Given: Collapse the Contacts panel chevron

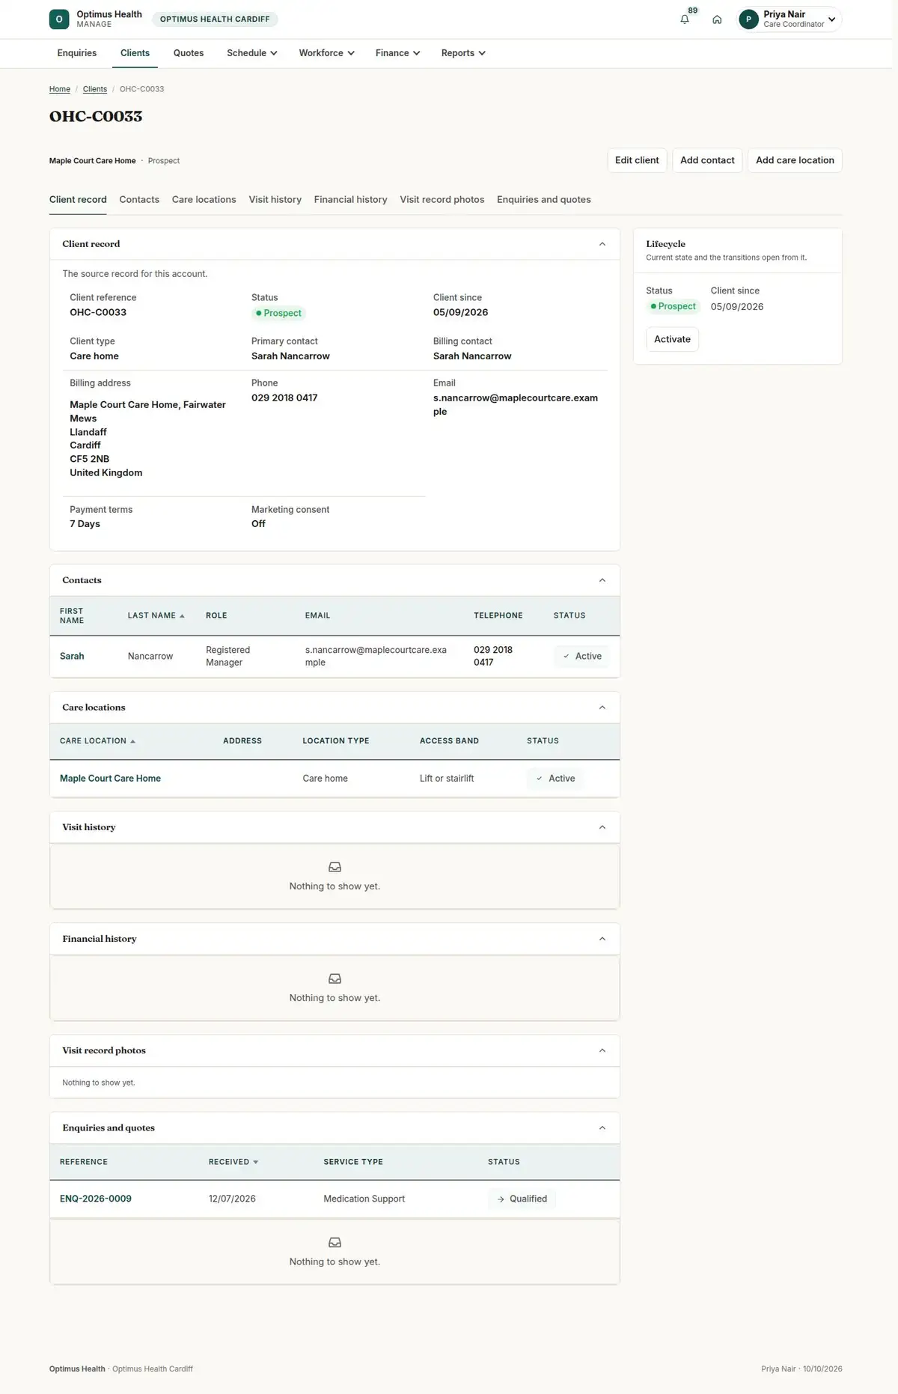Looking at the screenshot, I should coord(602,580).
